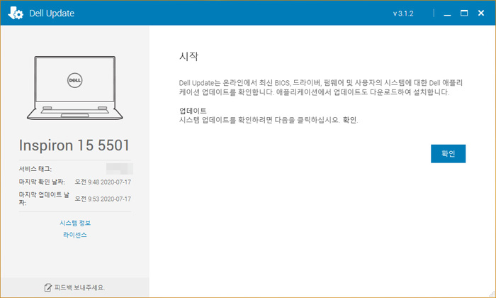This screenshot has height=298, width=496.
Task: Click the version label v3.1.2
Action: (x=403, y=13)
